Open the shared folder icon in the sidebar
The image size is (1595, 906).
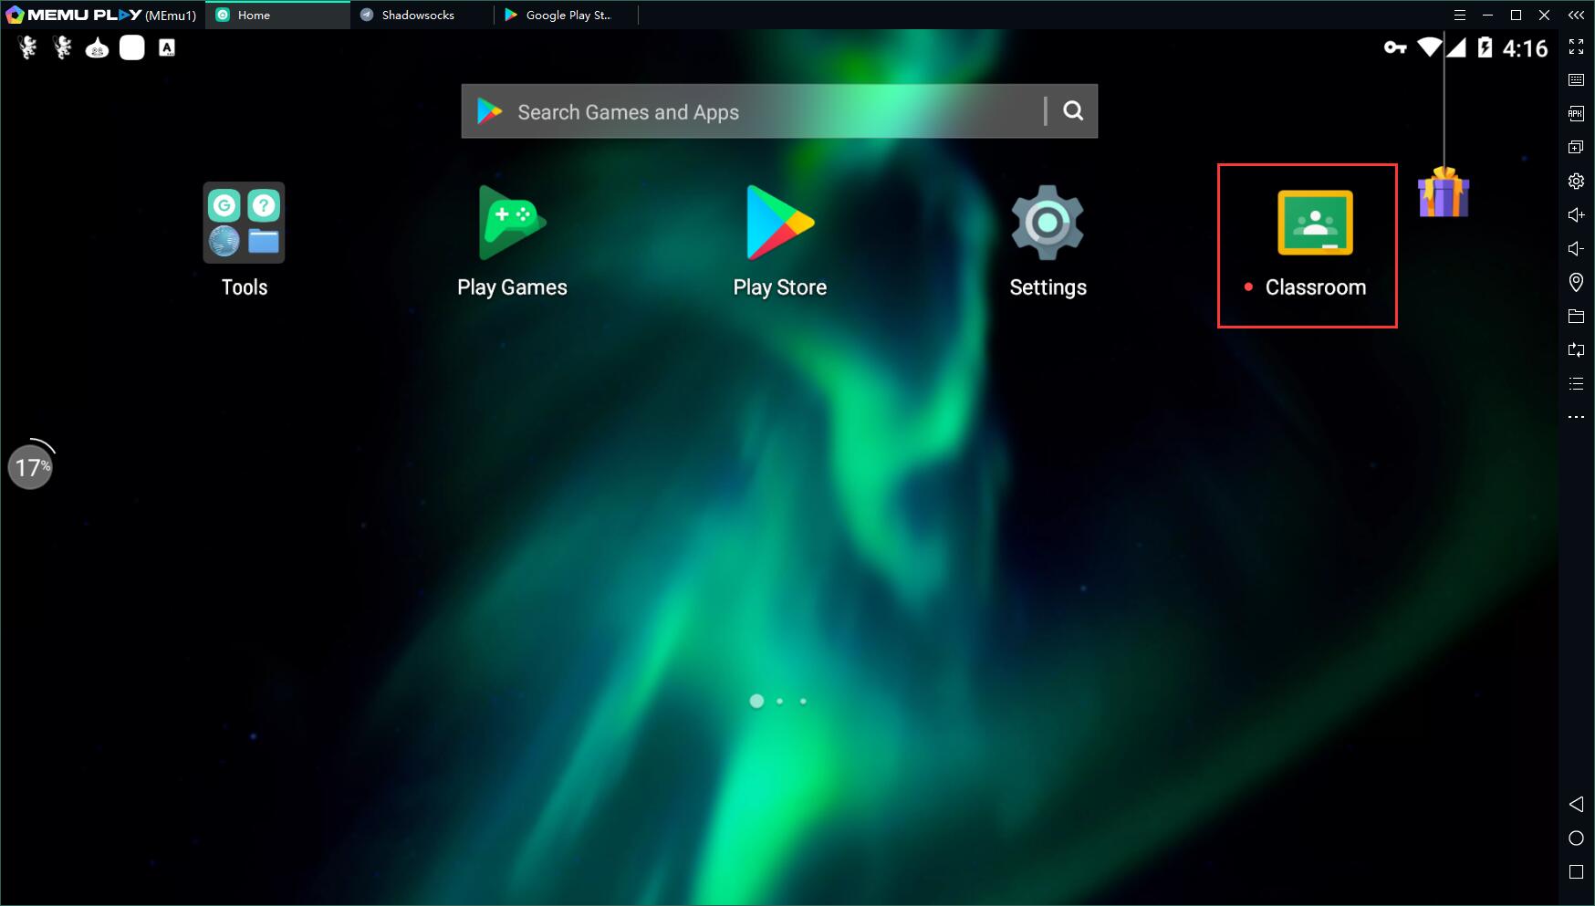point(1576,317)
